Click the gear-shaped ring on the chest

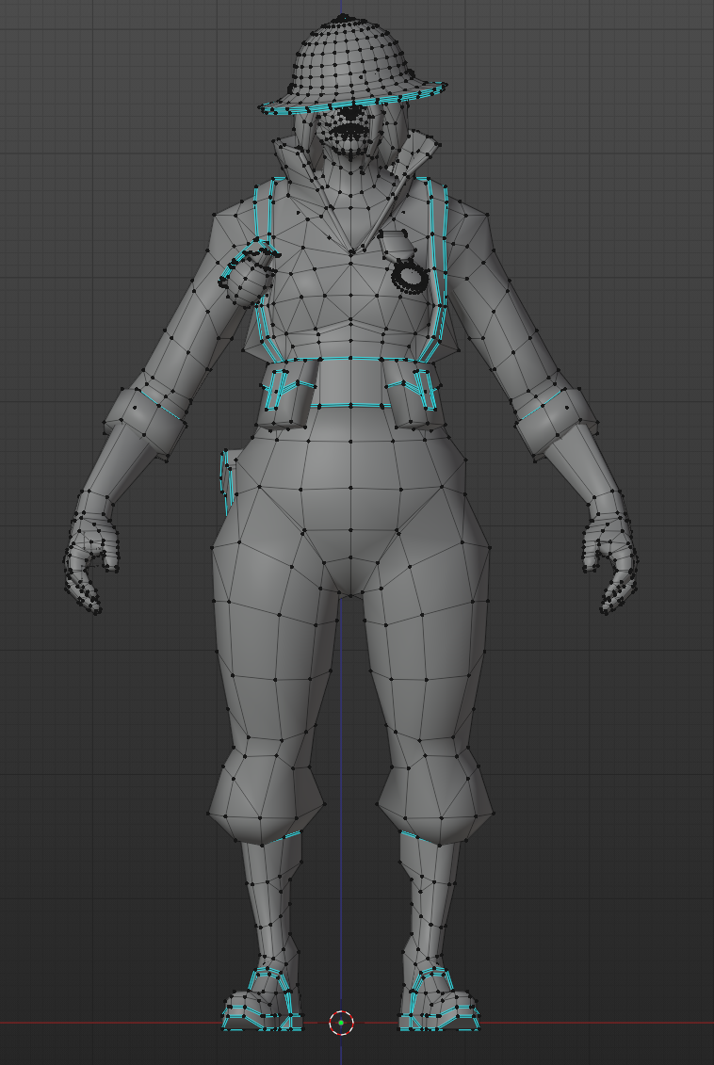410,277
